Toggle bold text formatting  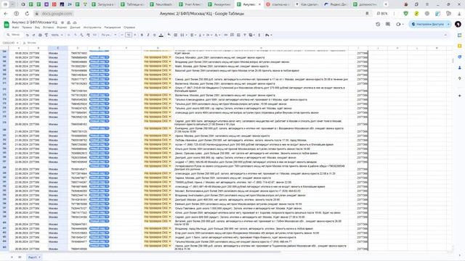click(142, 35)
